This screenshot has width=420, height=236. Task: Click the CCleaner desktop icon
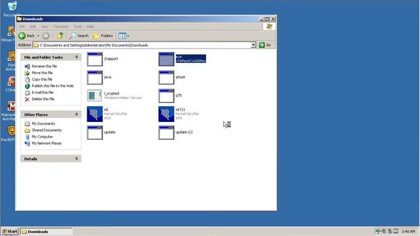(x=11, y=81)
